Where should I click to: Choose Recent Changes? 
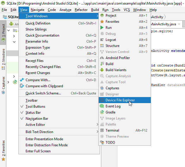[x=59, y=73]
